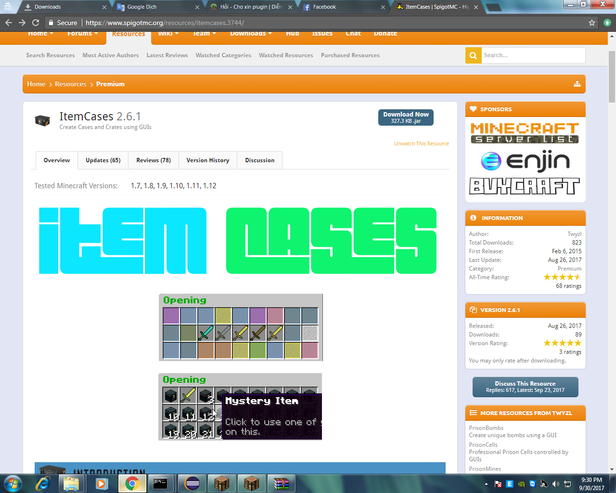Click the page's vertical scrollbar thumb

tap(612, 76)
